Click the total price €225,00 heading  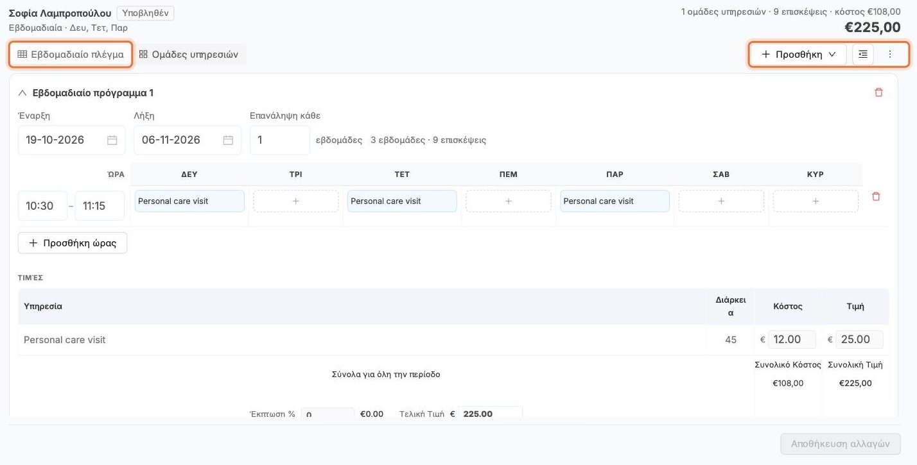click(x=872, y=27)
